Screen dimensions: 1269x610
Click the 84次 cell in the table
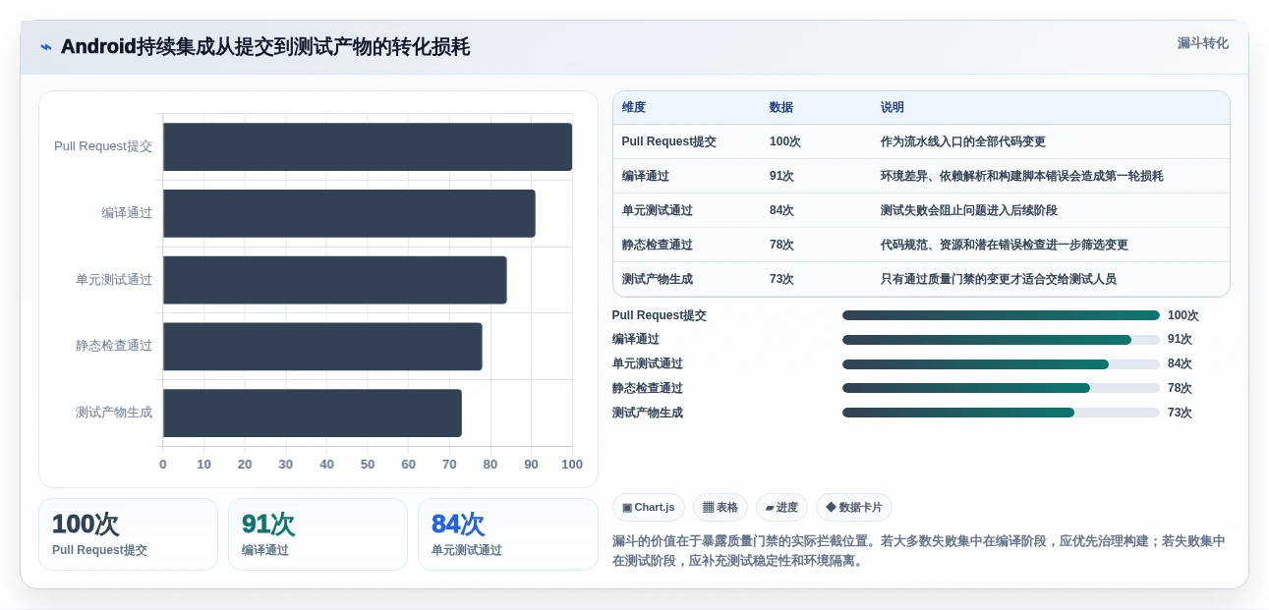click(x=781, y=210)
